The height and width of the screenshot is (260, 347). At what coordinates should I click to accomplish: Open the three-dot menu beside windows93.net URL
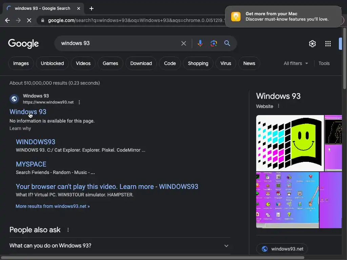click(79, 102)
